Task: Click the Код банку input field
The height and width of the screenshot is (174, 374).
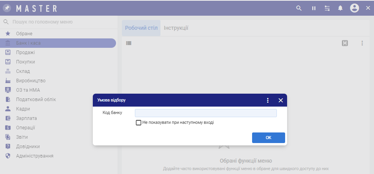Action: pos(206,113)
